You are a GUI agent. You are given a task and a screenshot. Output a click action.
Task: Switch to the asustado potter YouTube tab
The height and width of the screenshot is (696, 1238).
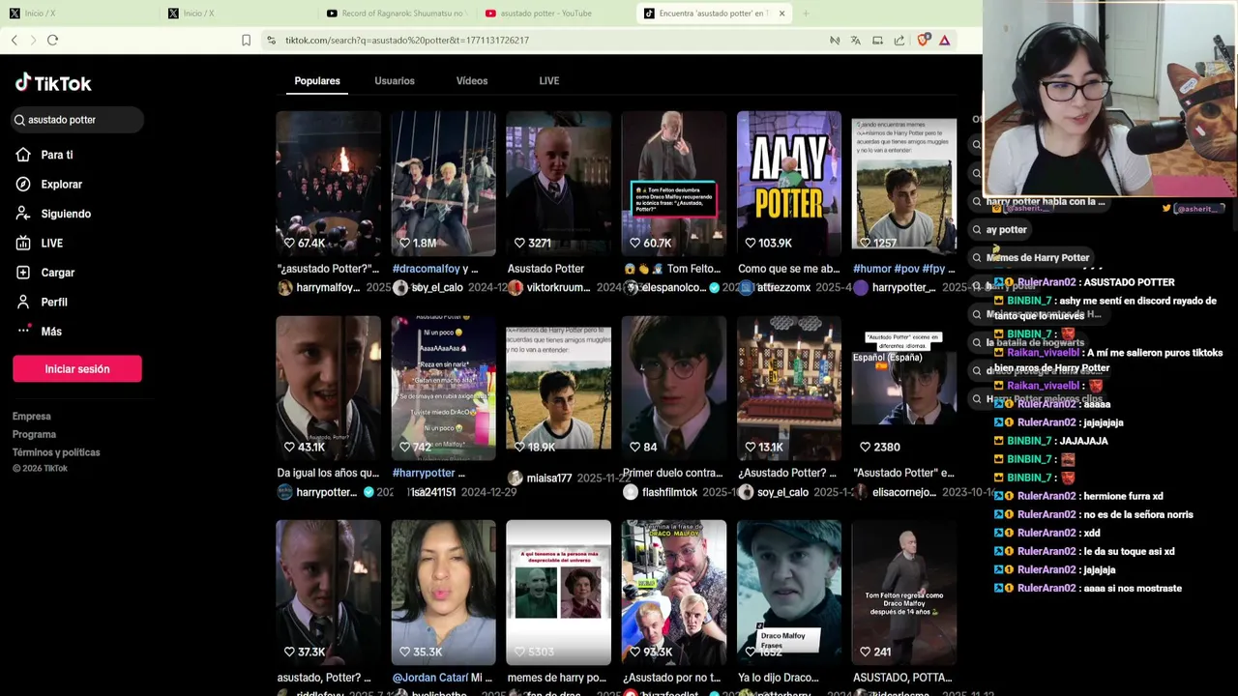(546, 14)
